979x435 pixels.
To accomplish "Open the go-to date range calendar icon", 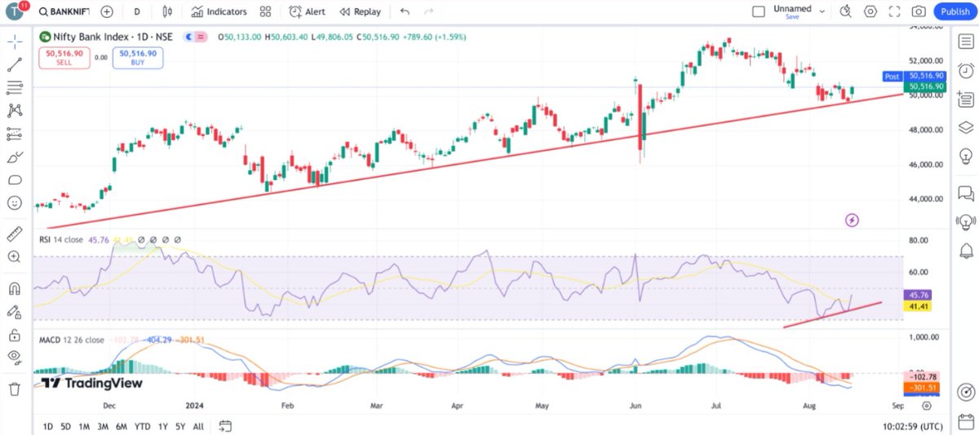I will pyautogui.click(x=226, y=426).
